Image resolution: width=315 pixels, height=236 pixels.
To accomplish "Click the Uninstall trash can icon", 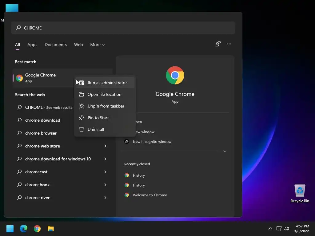I will [81, 129].
